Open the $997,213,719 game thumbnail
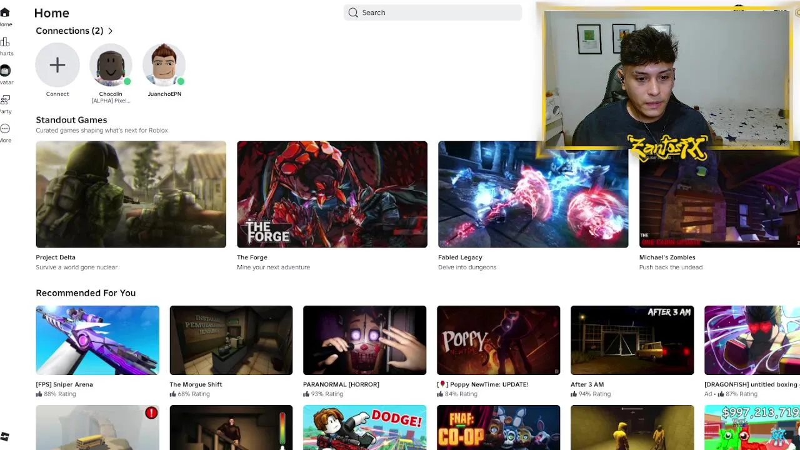800x450 pixels. click(752, 427)
